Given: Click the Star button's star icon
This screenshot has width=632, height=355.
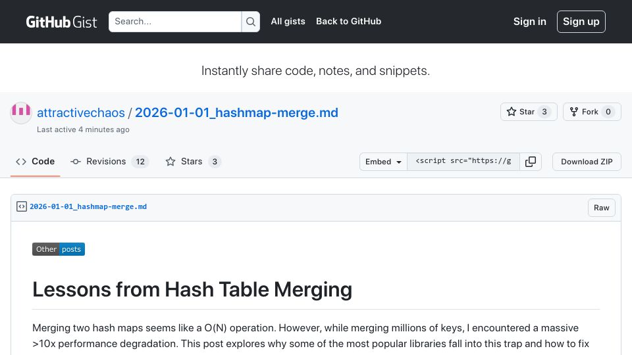Looking at the screenshot, I should pos(512,112).
